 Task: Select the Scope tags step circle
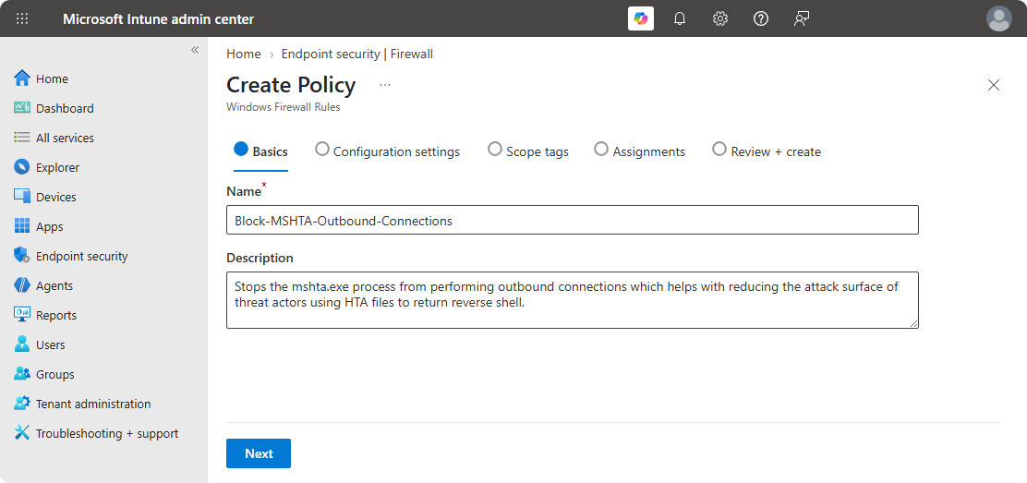[x=495, y=149]
